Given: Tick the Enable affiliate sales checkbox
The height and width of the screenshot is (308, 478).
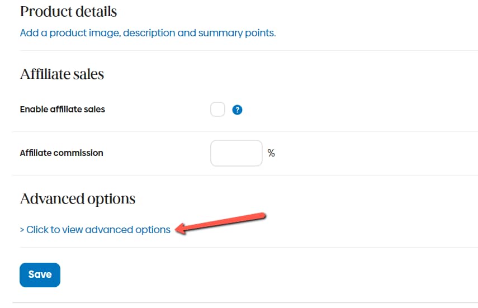Looking at the screenshot, I should [x=217, y=110].
